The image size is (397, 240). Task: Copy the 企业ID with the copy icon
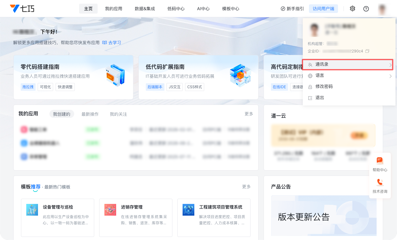pos(367,51)
